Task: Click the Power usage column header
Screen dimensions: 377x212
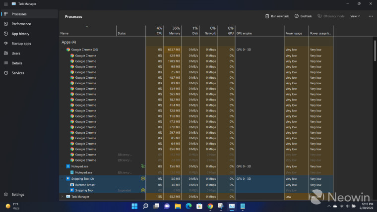Action: tap(297, 31)
